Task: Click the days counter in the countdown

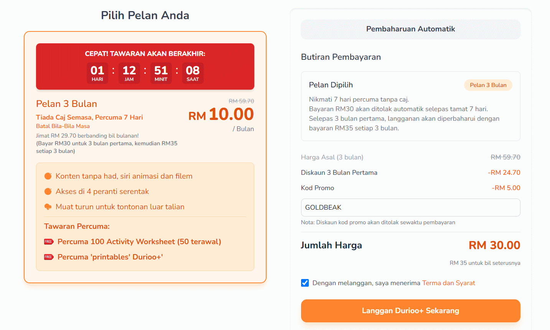Action: [x=97, y=73]
